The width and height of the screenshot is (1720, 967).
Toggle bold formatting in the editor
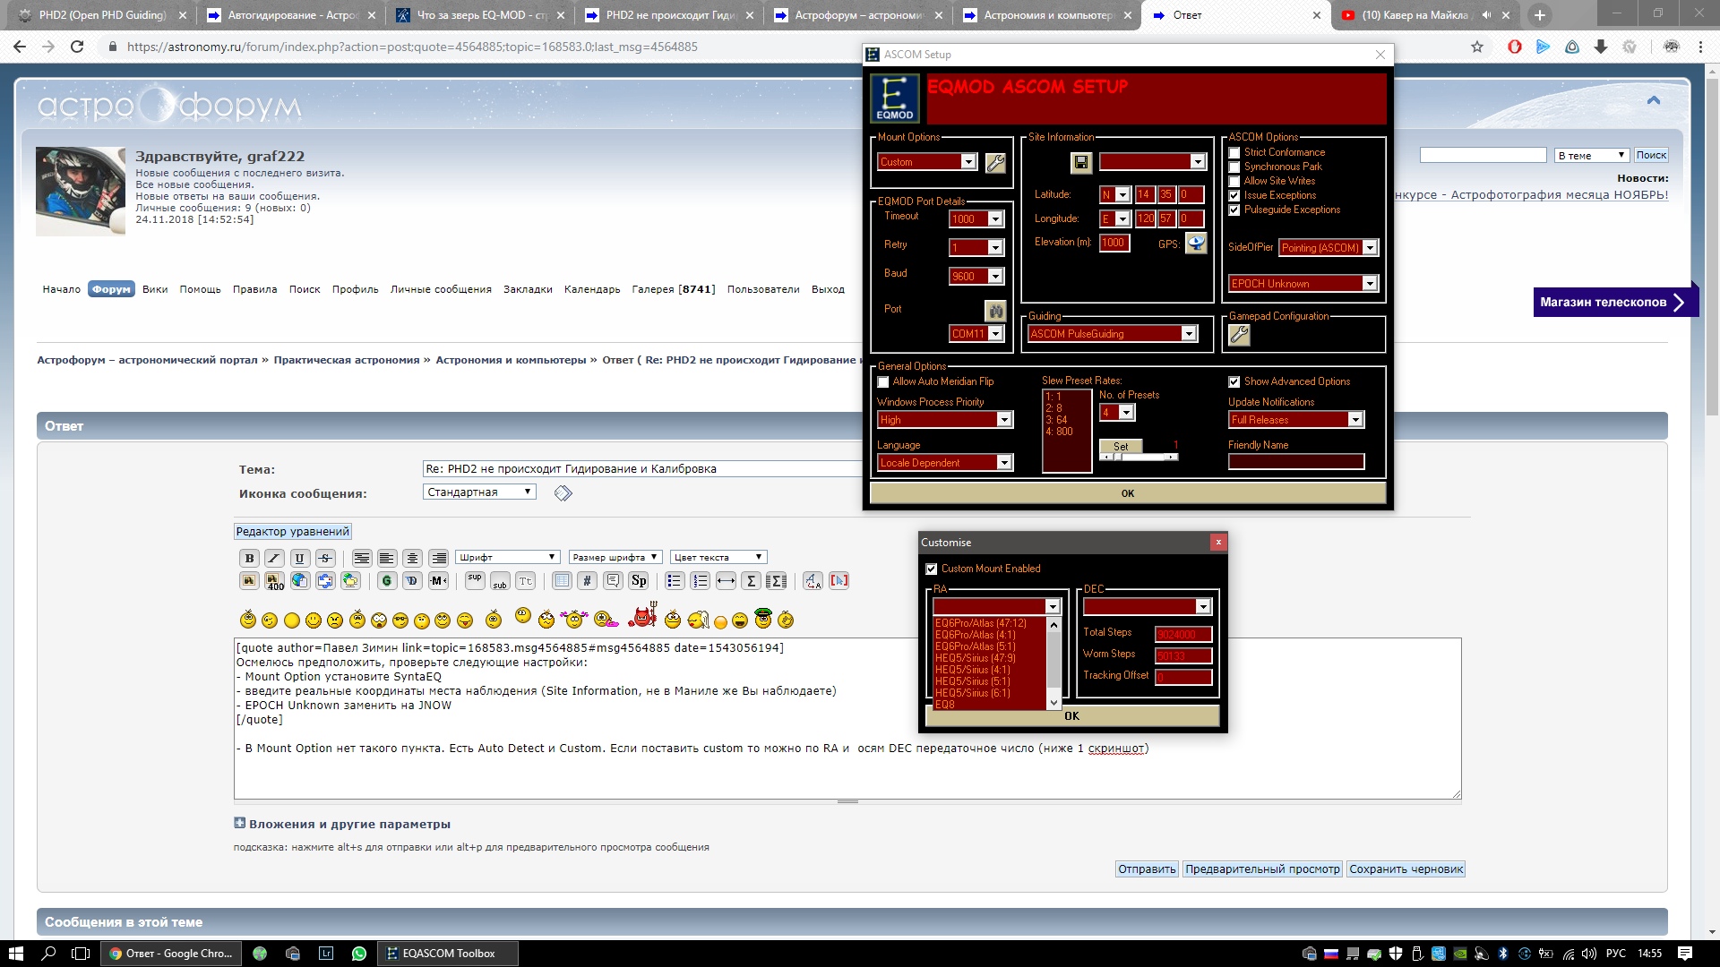click(x=249, y=558)
